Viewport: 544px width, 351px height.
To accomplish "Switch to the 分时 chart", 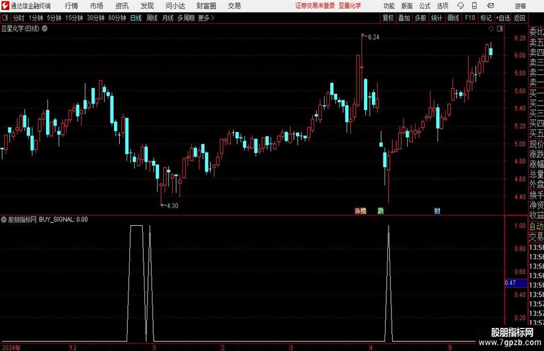I will point(19,18).
